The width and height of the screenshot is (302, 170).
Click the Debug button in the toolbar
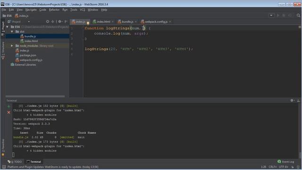[x=284, y=16]
